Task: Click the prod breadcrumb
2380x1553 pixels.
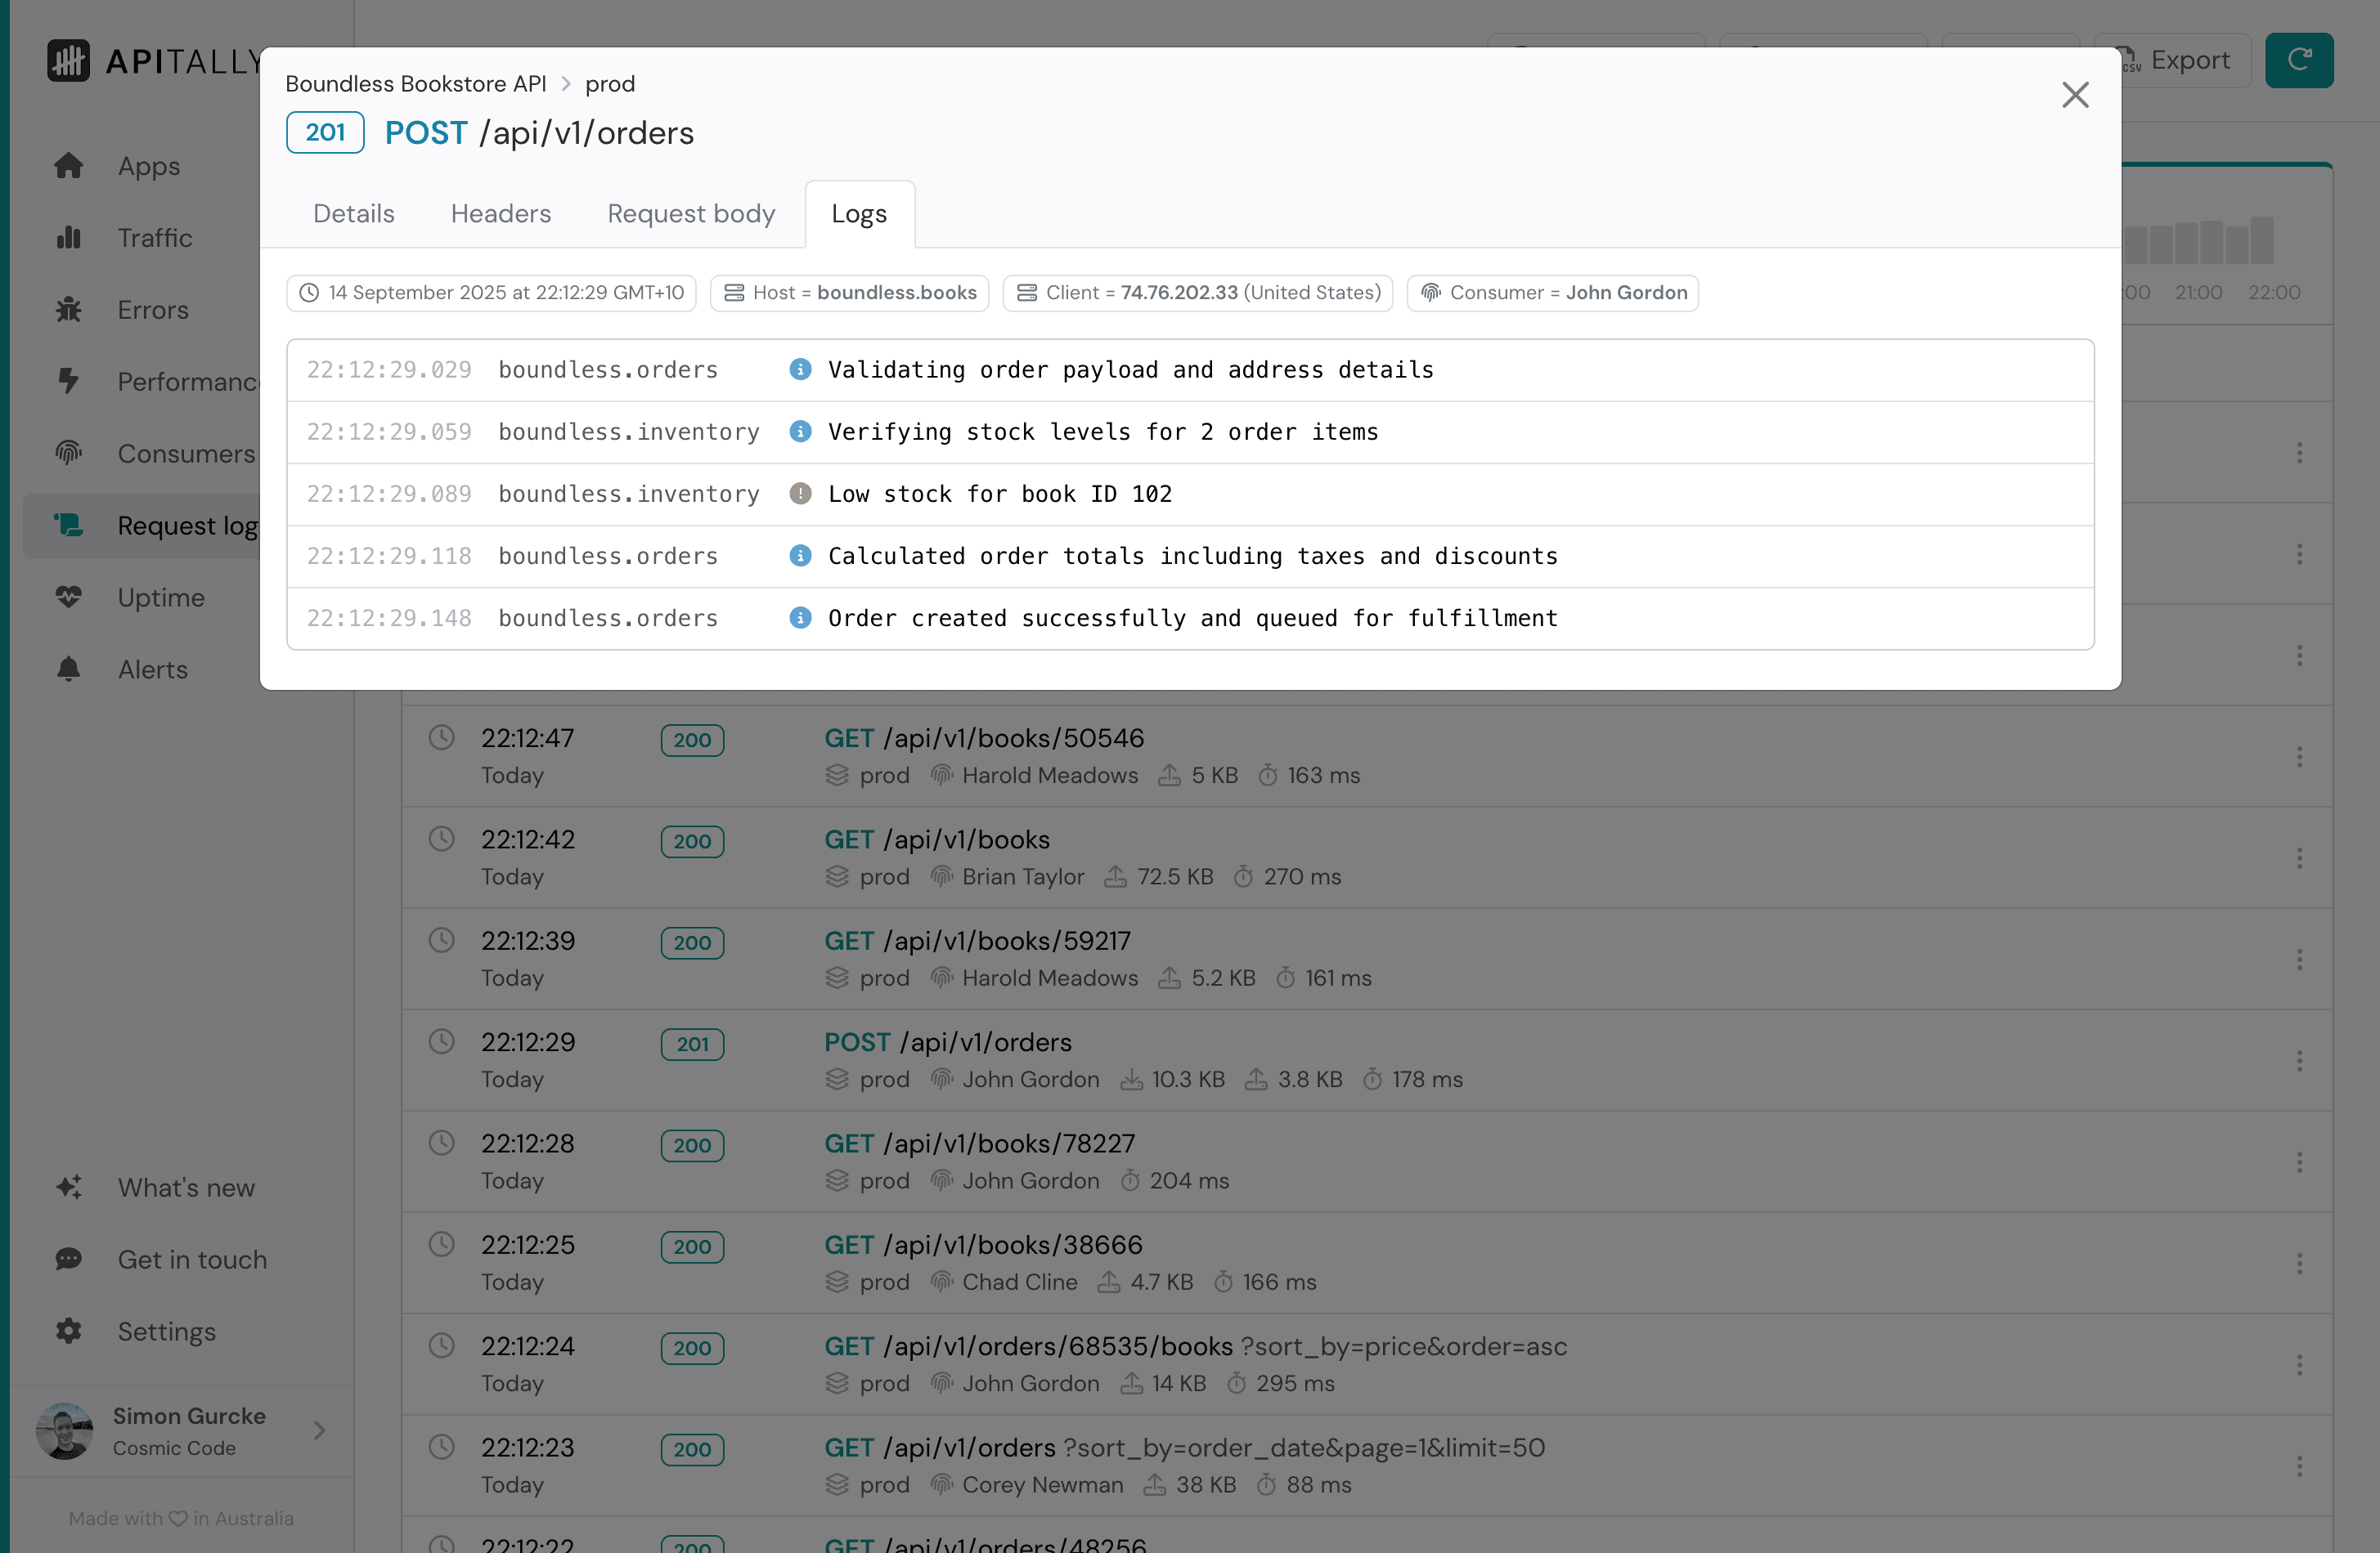Action: (x=610, y=84)
